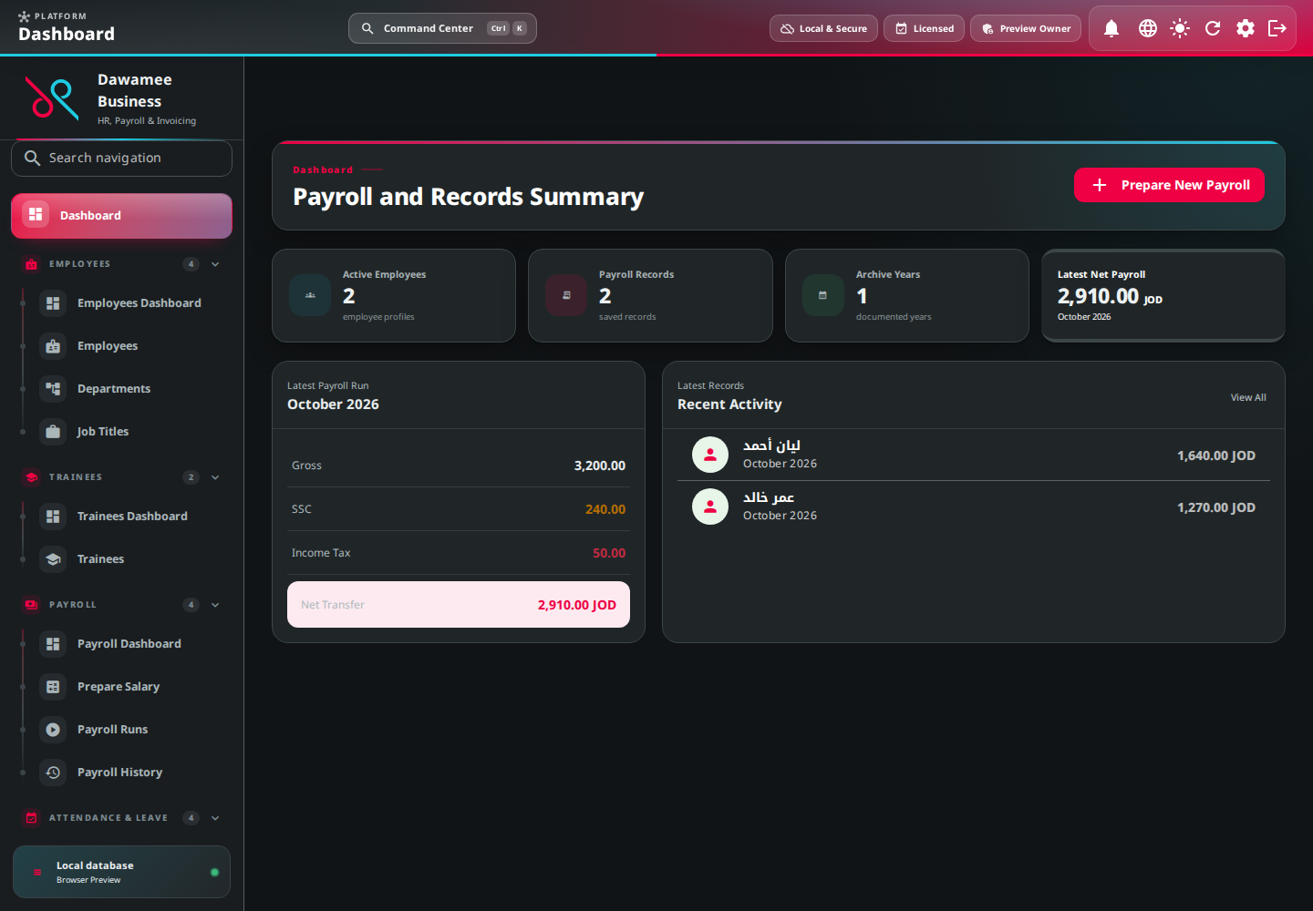1313x911 pixels.
Task: Click the Local database status card
Action: 121,872
